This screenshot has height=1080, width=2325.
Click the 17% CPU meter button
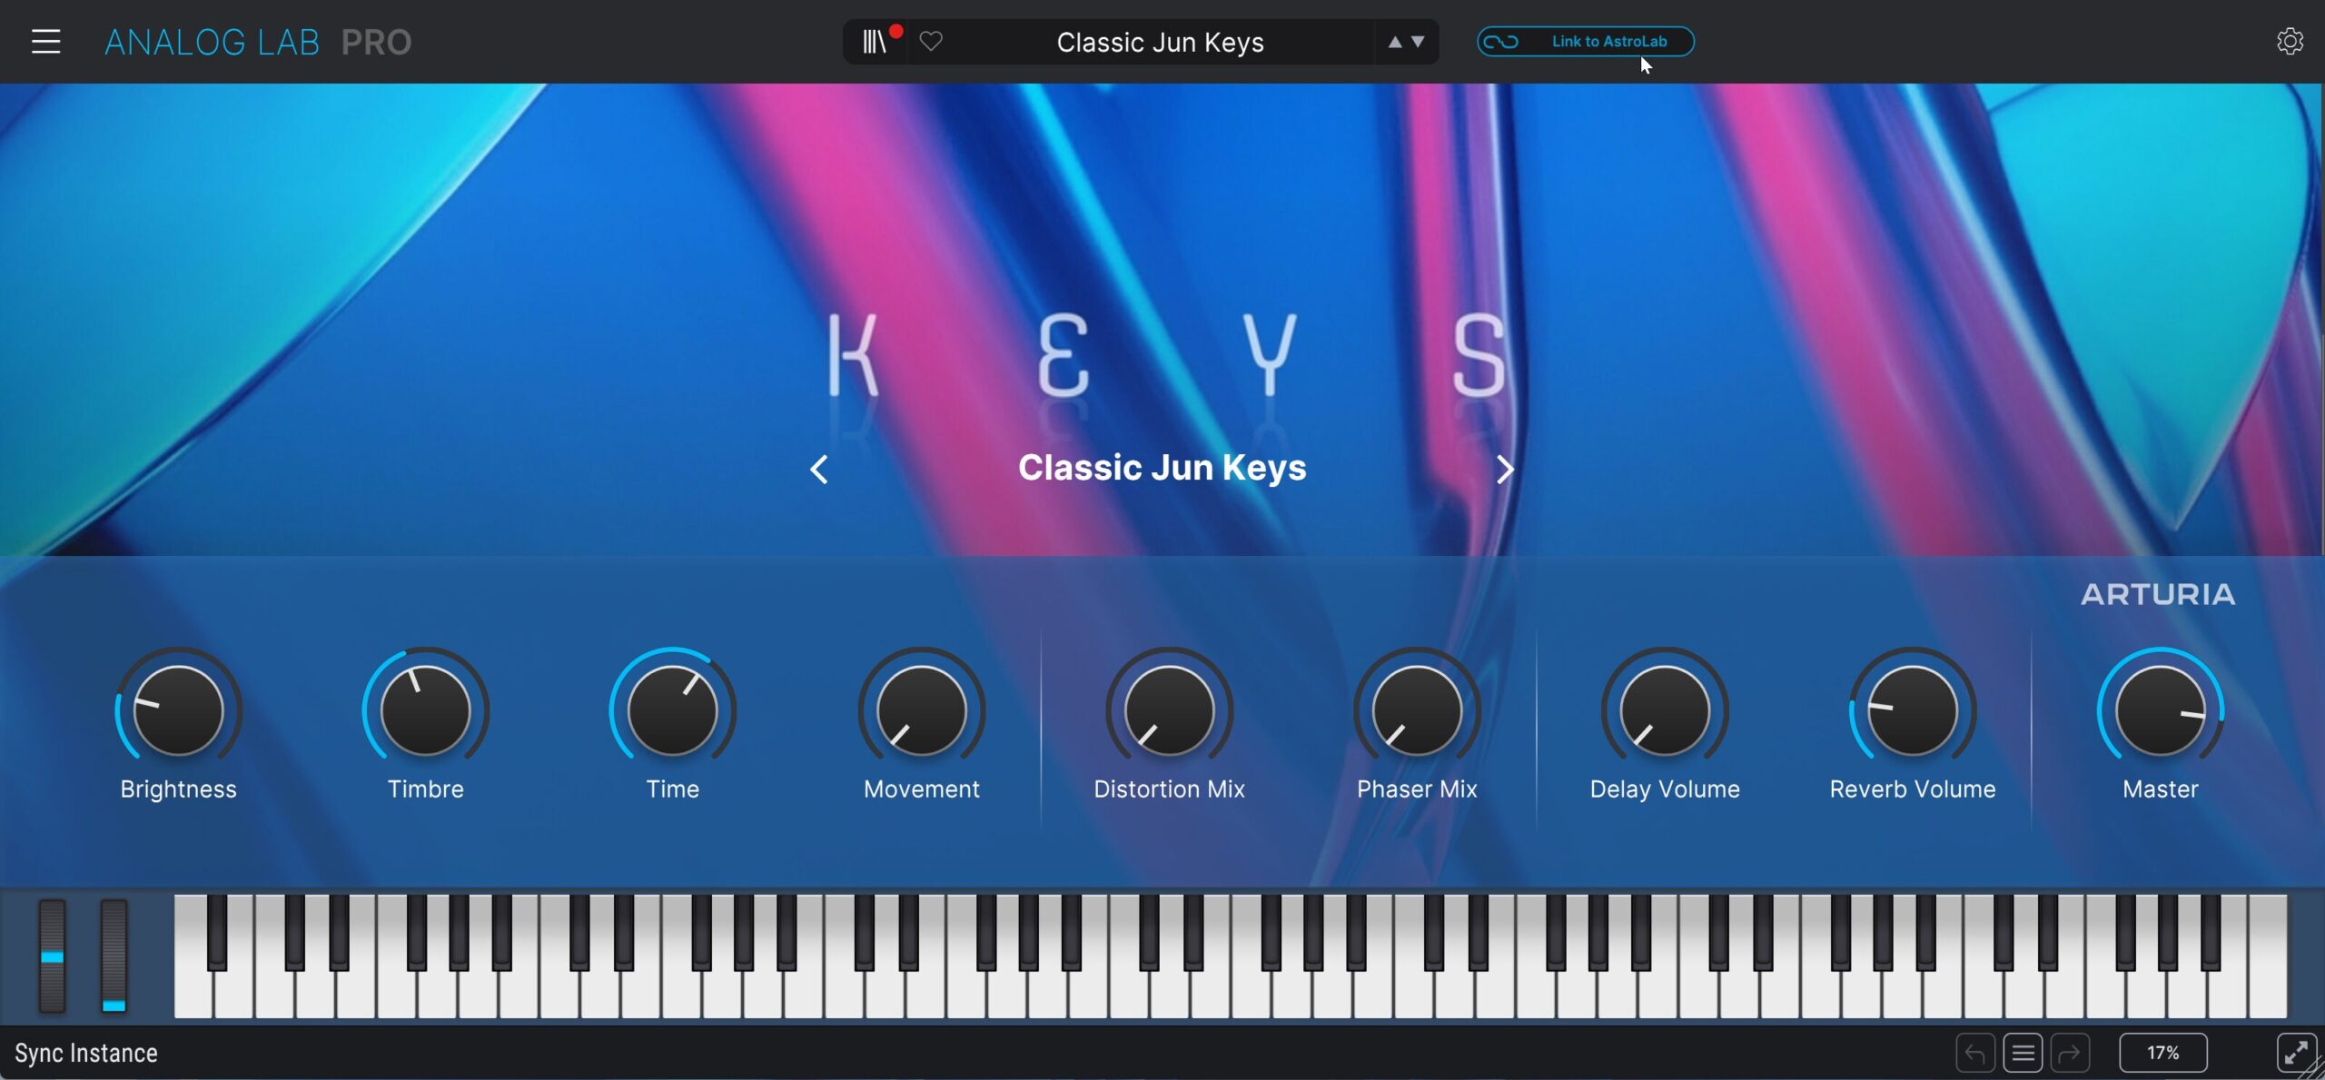click(x=2162, y=1053)
